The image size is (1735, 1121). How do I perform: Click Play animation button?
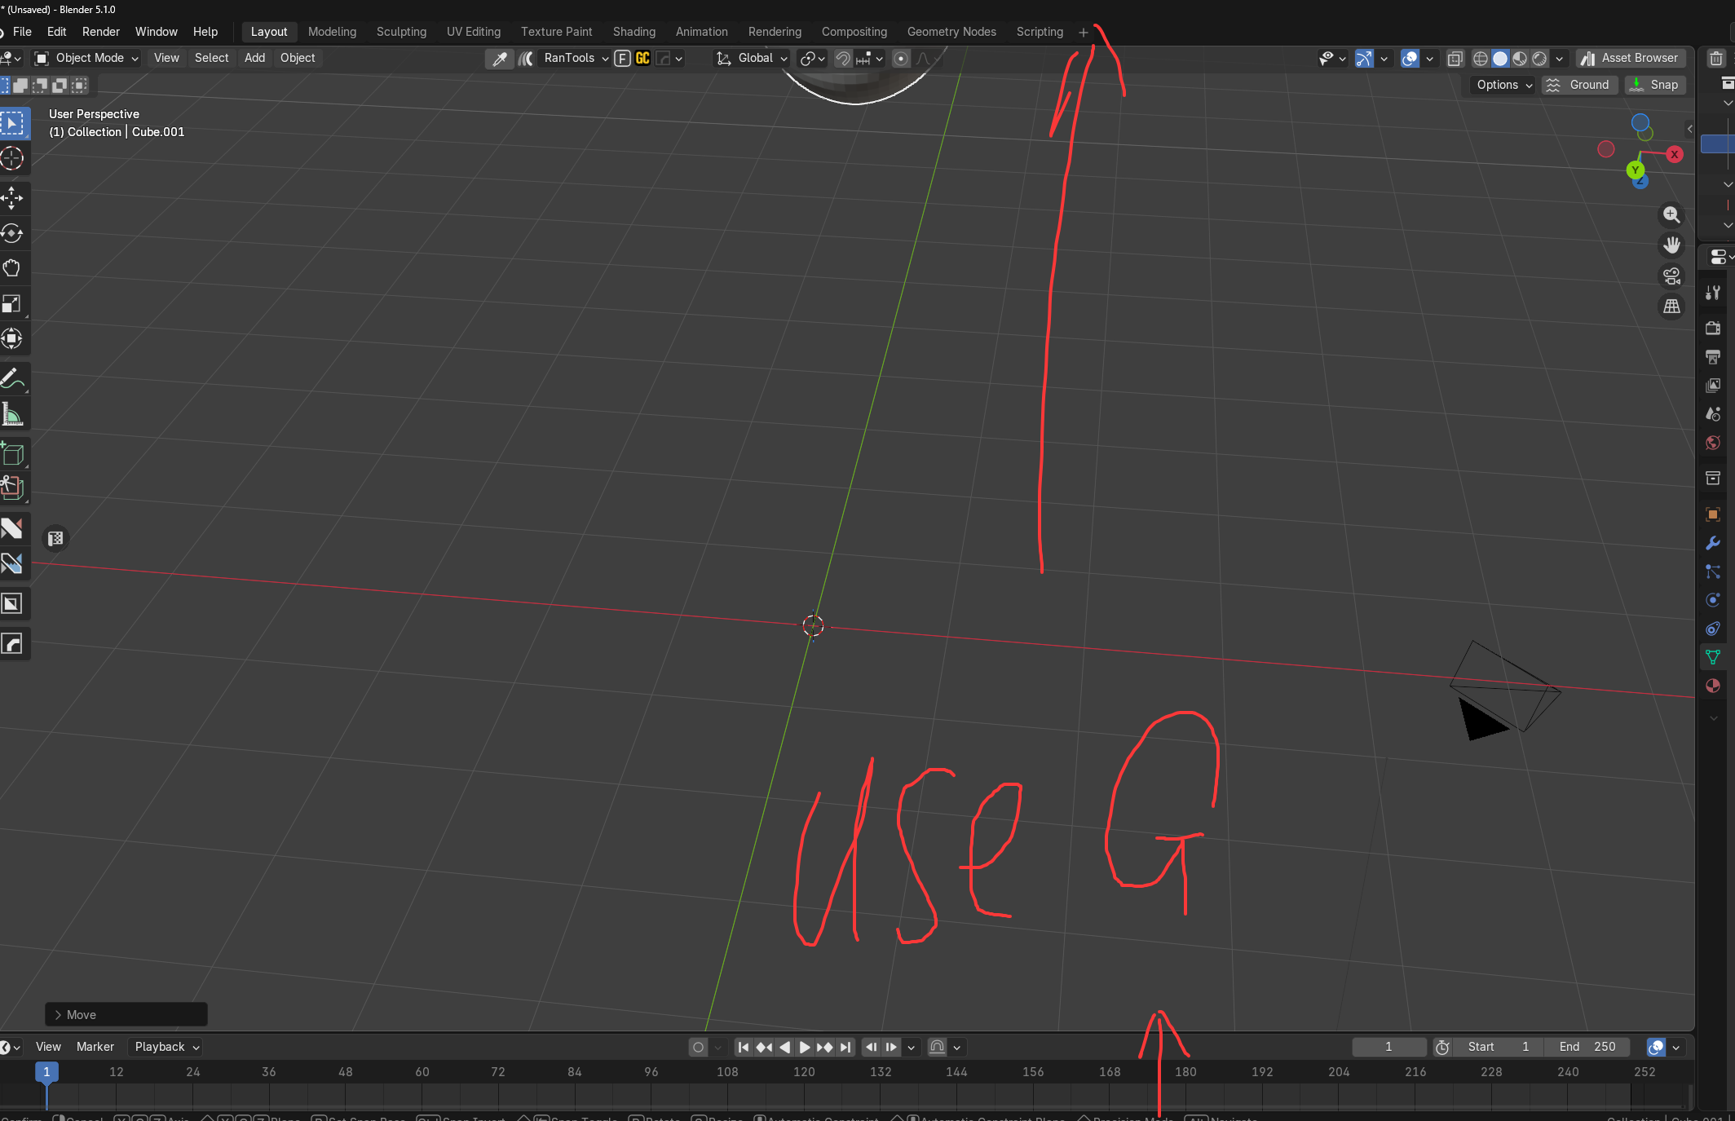point(805,1047)
